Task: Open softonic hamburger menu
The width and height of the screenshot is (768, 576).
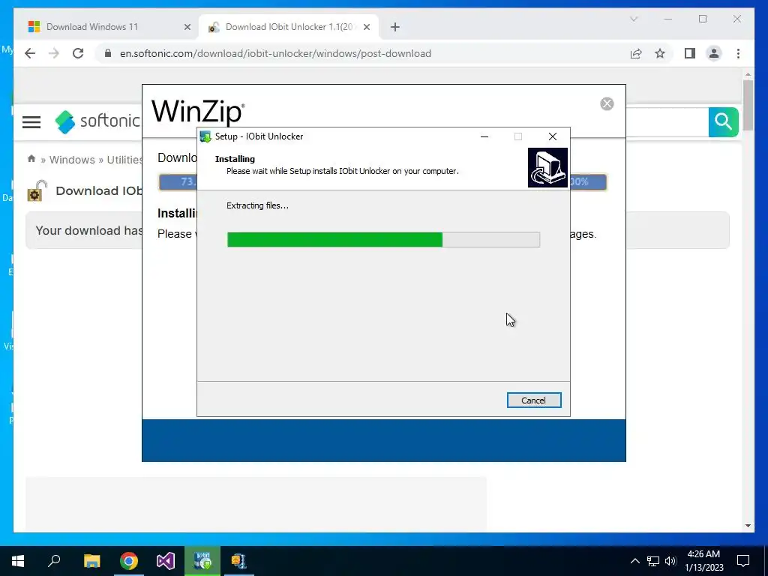Action: pyautogui.click(x=31, y=122)
